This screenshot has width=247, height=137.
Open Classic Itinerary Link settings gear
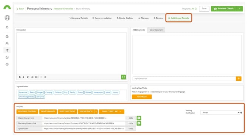pos(139,118)
